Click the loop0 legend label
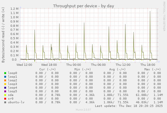The height and width of the screenshot is (113, 167). click(x=13, y=73)
